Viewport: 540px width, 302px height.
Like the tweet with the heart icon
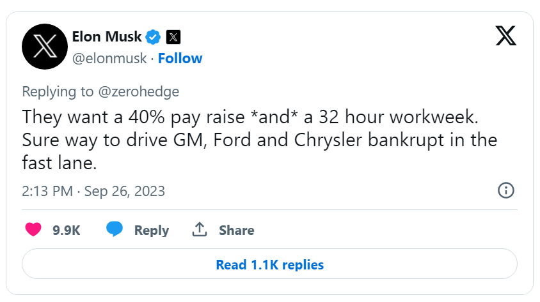tap(33, 230)
